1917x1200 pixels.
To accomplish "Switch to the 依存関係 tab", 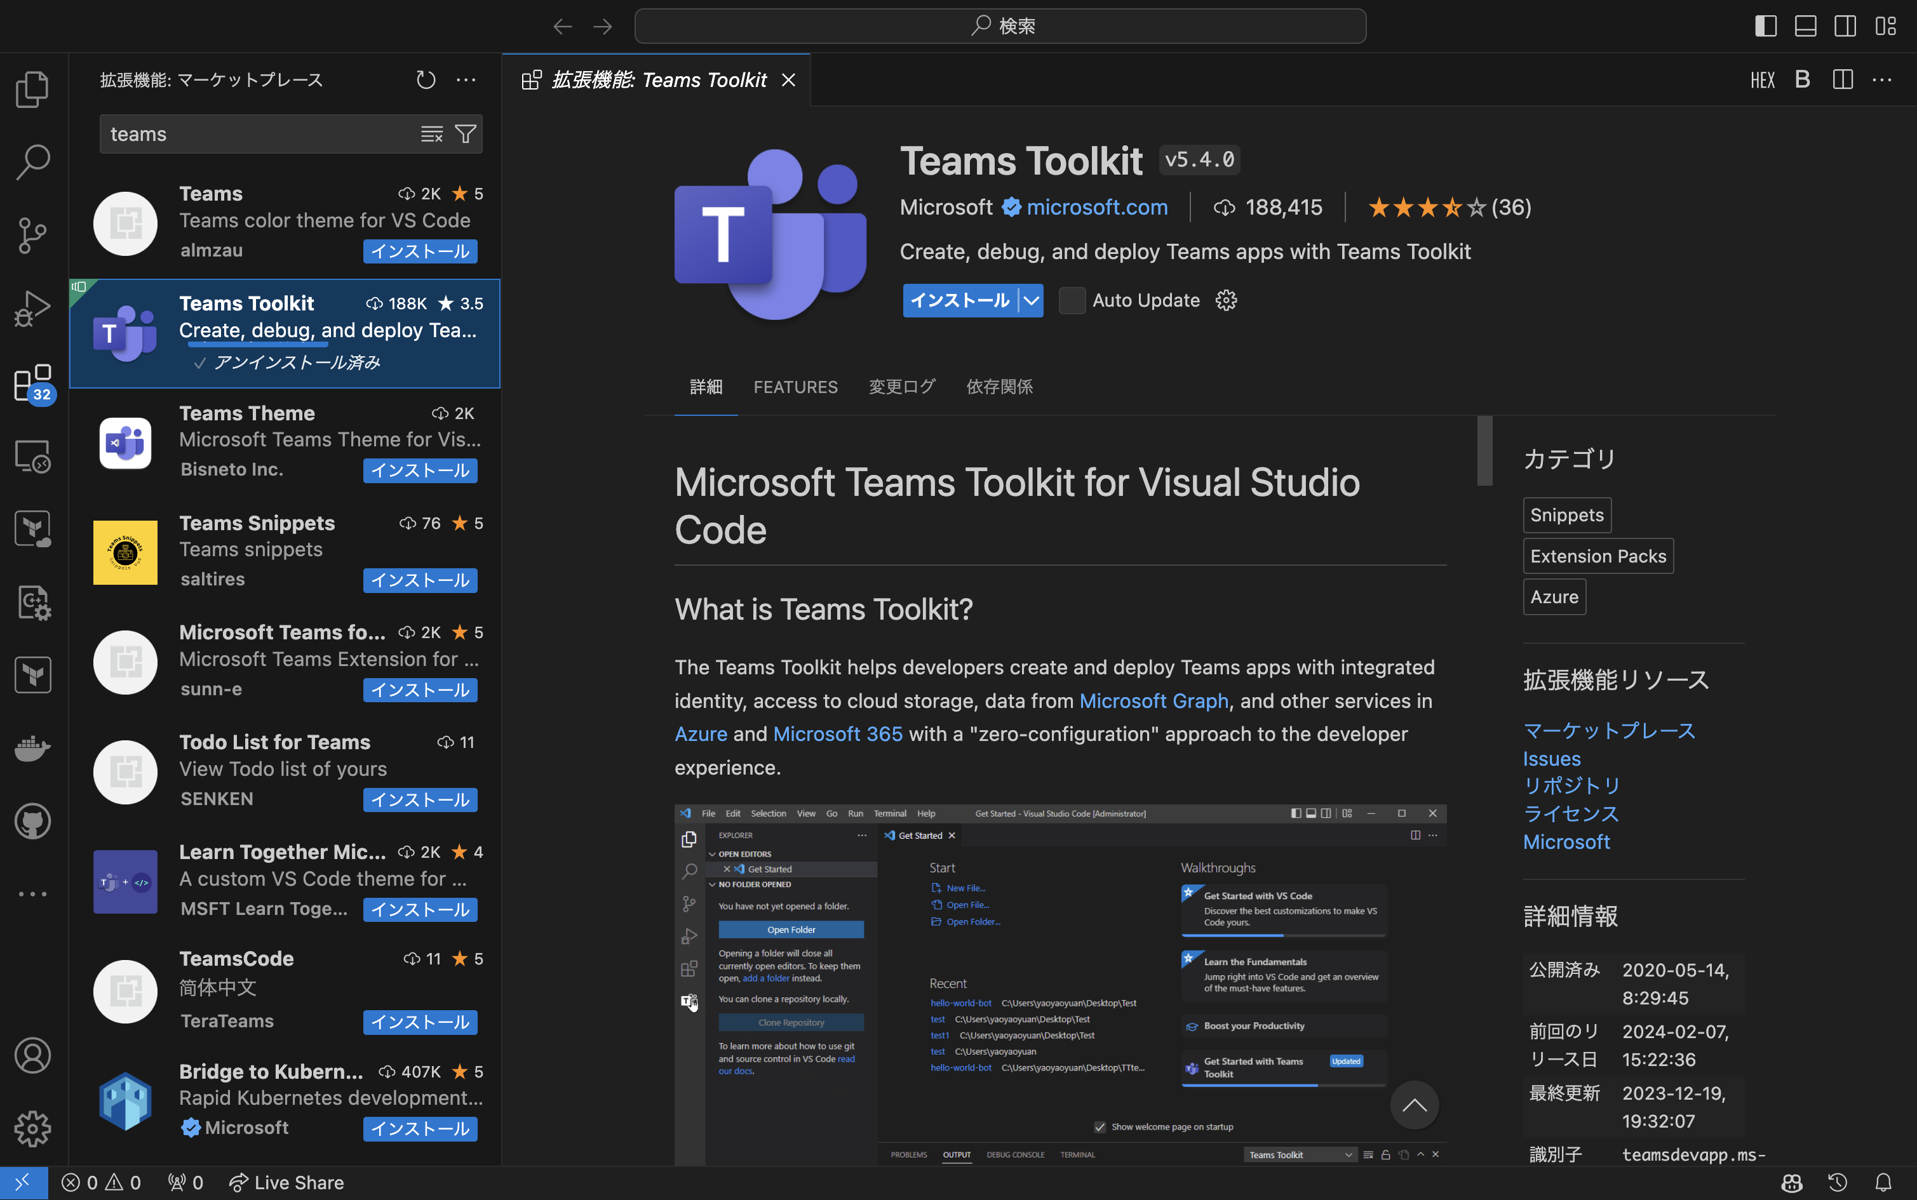I will [999, 387].
